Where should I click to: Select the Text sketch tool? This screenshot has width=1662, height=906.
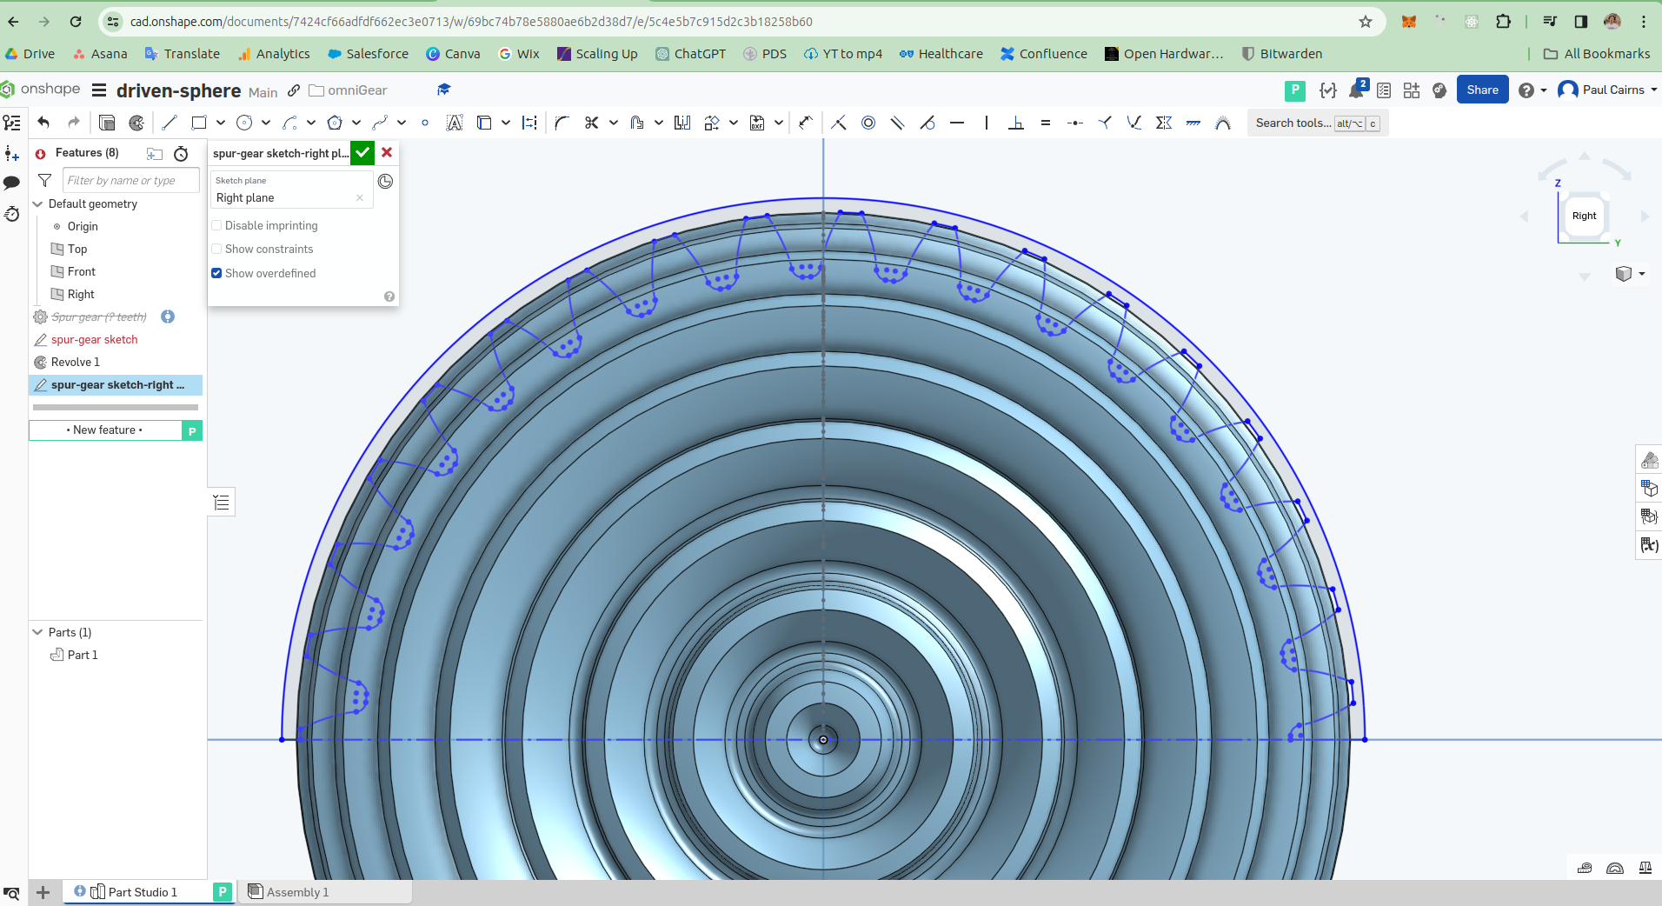pyautogui.click(x=454, y=123)
